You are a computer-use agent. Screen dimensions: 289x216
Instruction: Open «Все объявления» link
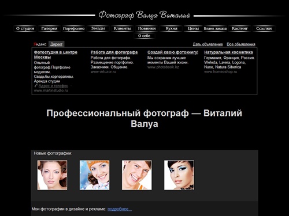[241, 44]
